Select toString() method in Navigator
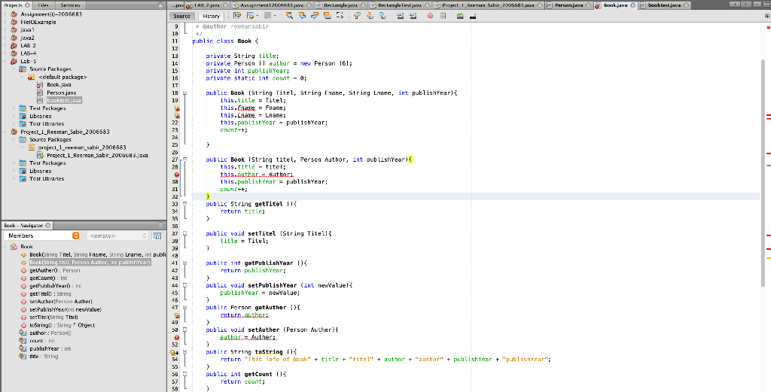Screen dimensions: 771x392 pyautogui.click(x=62, y=325)
